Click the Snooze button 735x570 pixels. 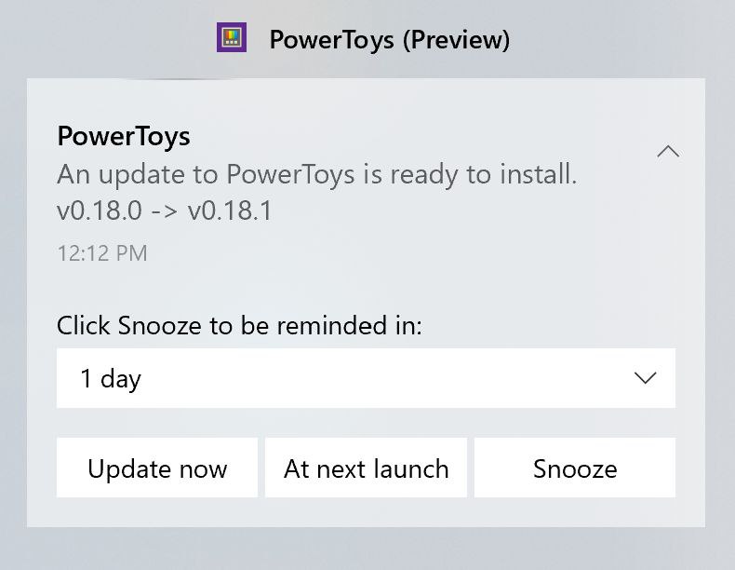575,468
